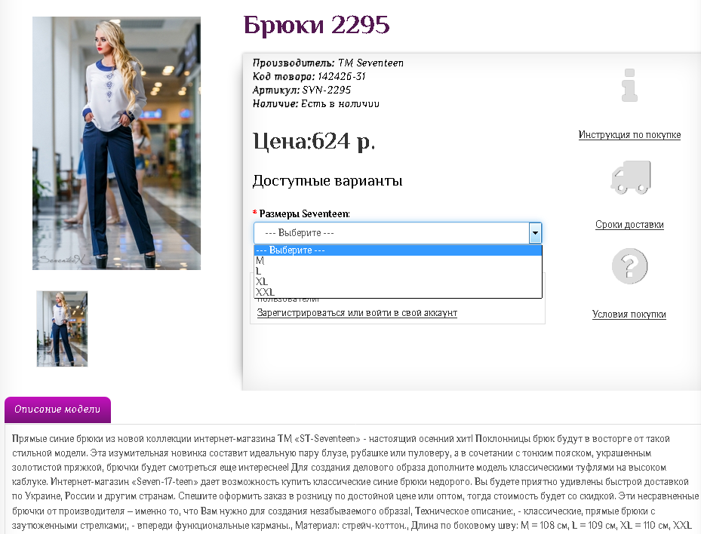Click the Доступные варианты heading

(x=327, y=180)
